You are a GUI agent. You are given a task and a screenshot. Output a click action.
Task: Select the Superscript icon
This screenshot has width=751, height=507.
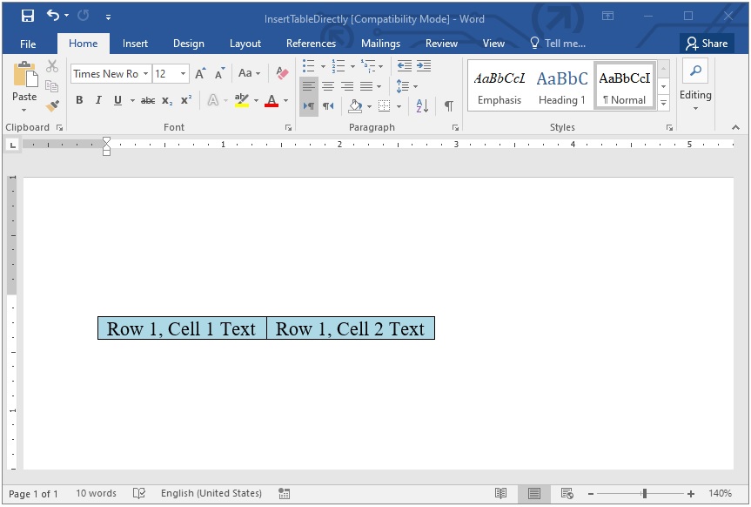pyautogui.click(x=184, y=100)
